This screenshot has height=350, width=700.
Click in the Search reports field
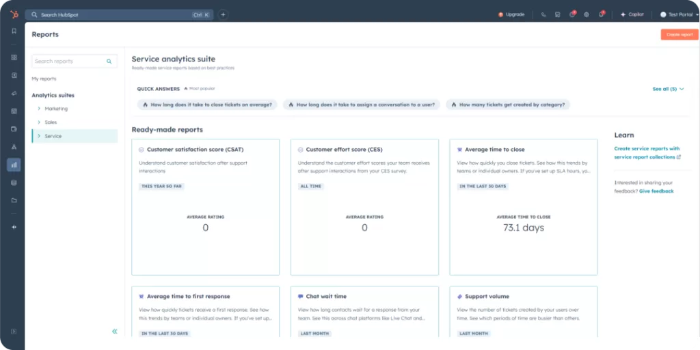click(x=75, y=61)
